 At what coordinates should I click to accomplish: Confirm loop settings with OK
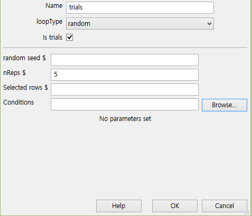coord(175,206)
